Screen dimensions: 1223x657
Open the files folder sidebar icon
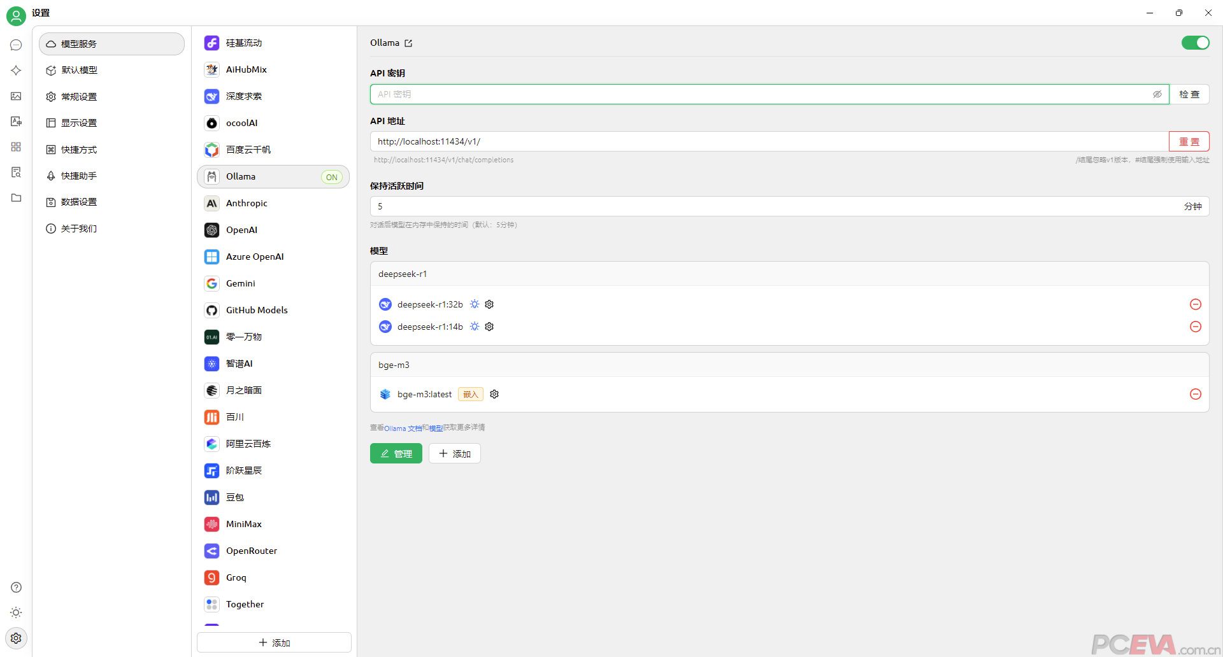[x=16, y=198]
